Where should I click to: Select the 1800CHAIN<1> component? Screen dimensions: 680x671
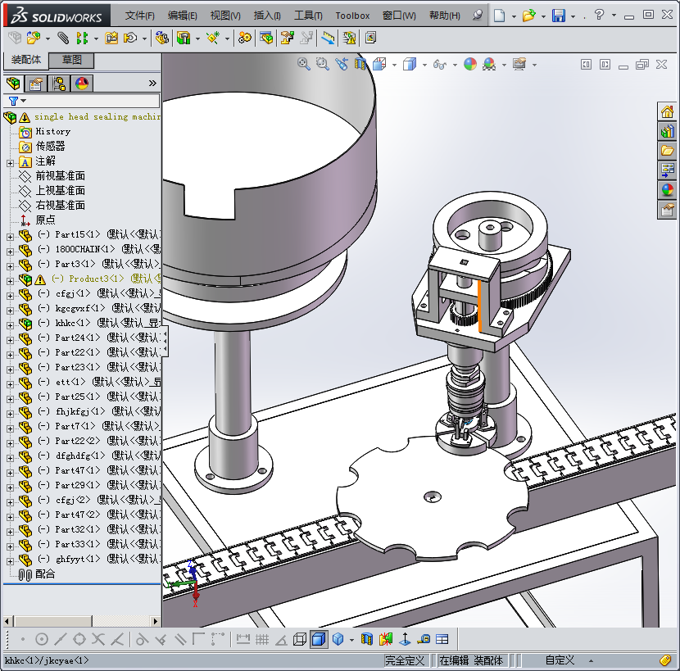click(84, 249)
